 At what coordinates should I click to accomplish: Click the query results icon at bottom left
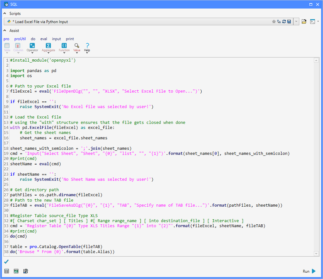click(x=26, y=271)
